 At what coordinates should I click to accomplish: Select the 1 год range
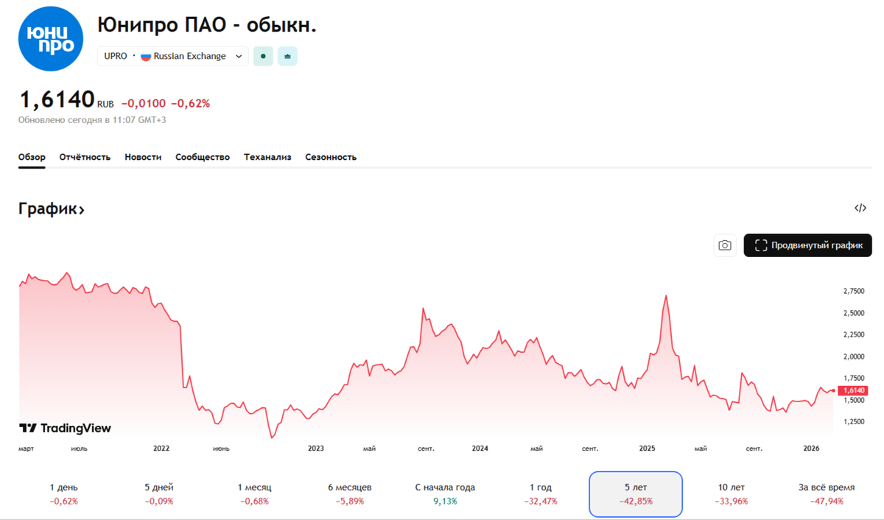point(541,493)
